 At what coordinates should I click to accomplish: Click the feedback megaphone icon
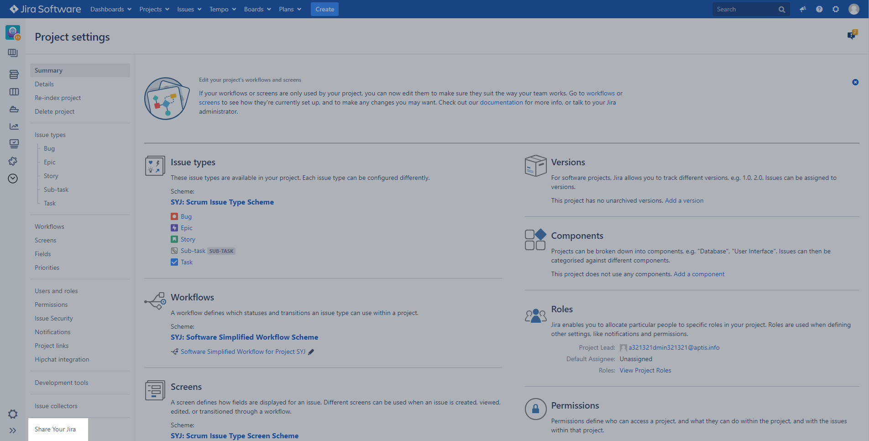tap(803, 9)
